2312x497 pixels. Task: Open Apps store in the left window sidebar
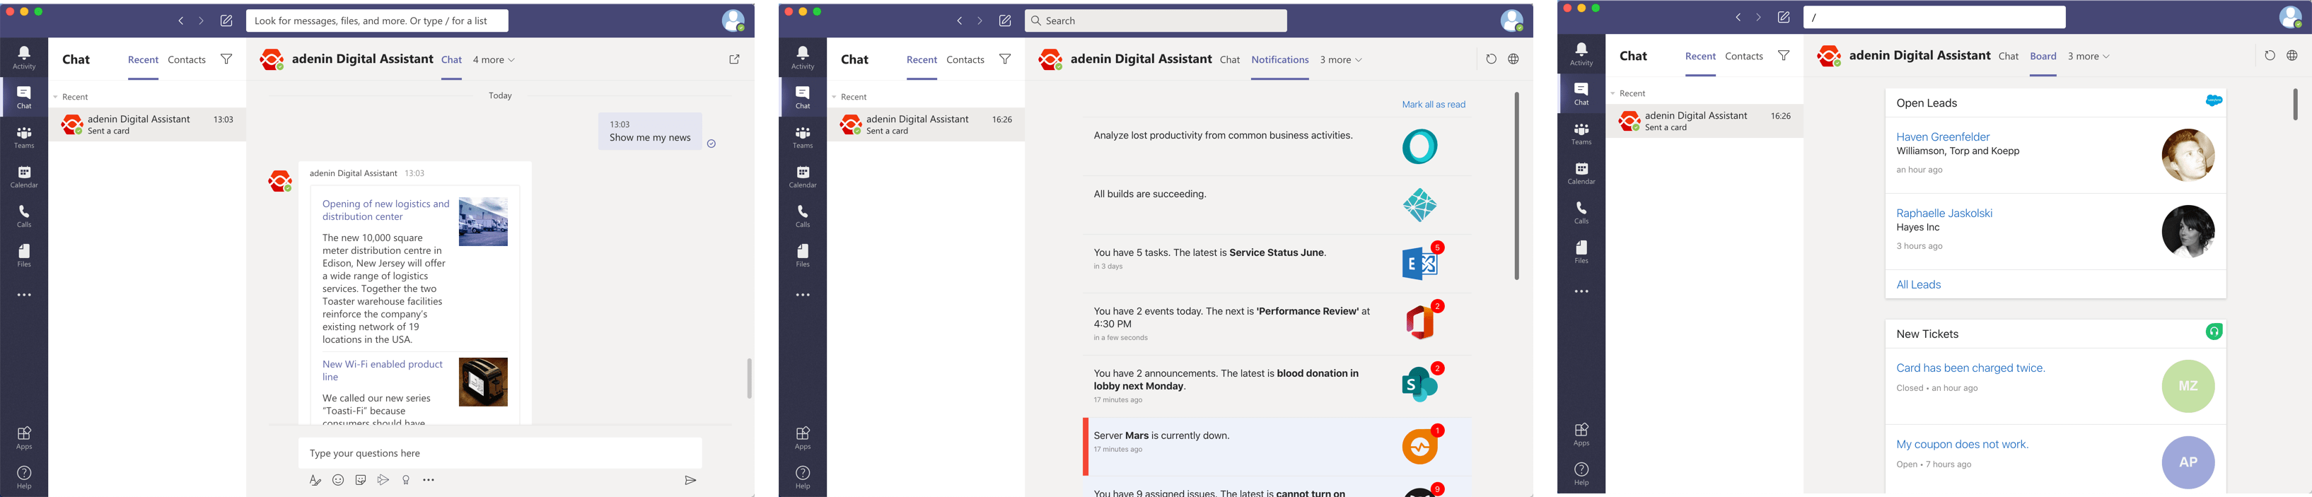point(24,438)
